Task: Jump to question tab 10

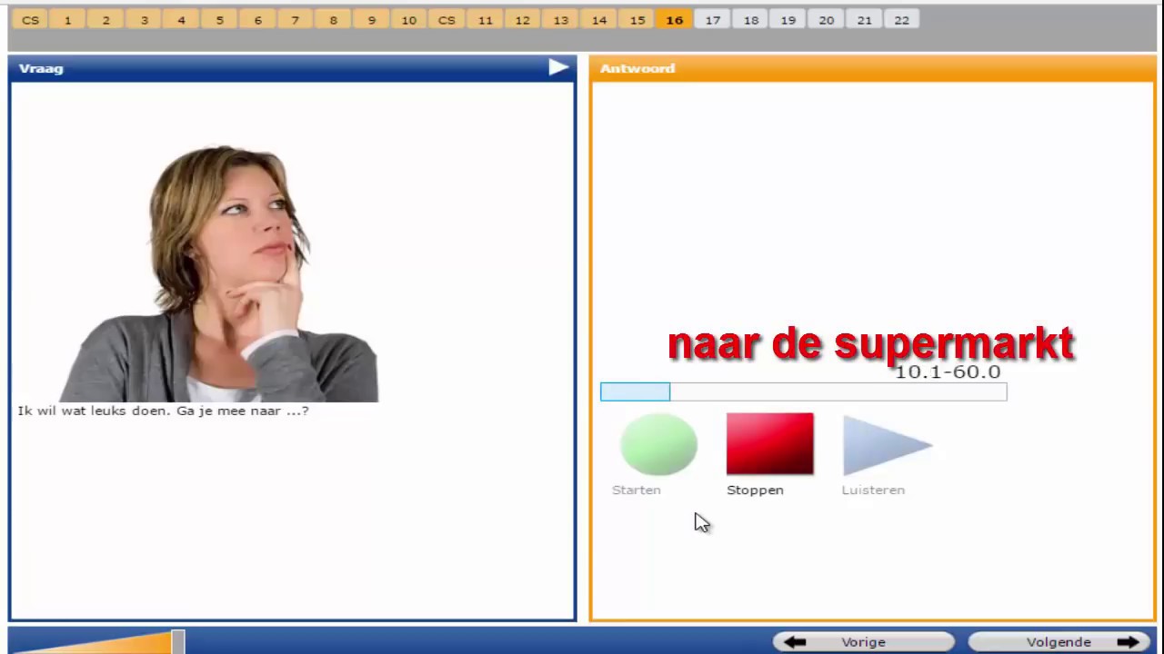Action: pyautogui.click(x=409, y=20)
